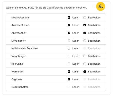Click the Webhooks row label
The width and height of the screenshot is (113, 96).
tap(18, 72)
